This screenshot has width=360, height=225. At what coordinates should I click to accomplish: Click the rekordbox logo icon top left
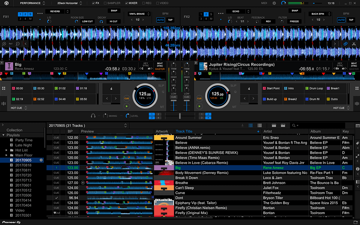7,3
